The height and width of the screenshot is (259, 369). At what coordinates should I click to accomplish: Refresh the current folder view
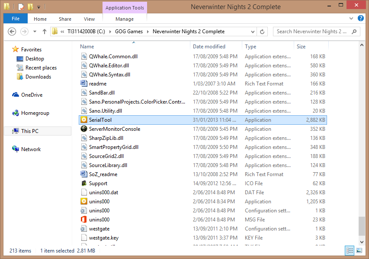click(262, 32)
